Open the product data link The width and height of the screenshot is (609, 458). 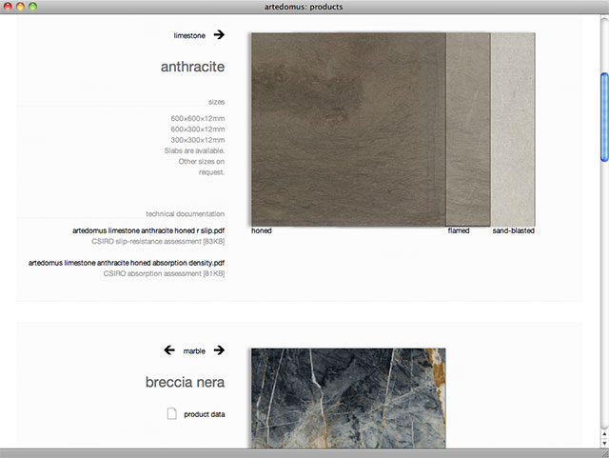point(204,414)
